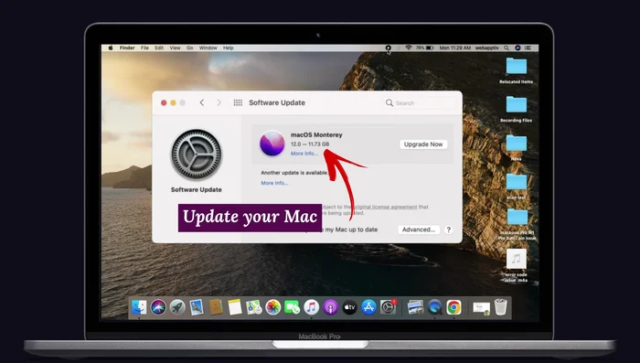Open QuickTime Player in the Dock

[x=434, y=307]
